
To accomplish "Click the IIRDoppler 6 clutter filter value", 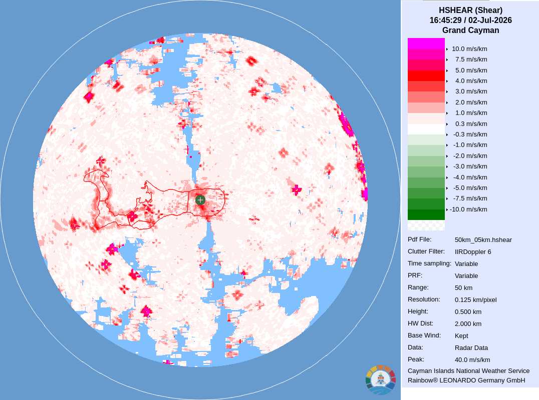I will click(473, 252).
